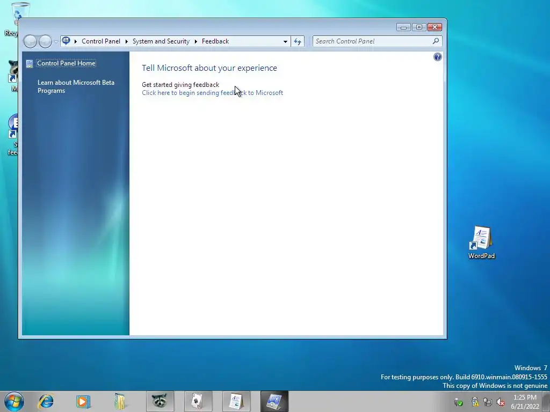Launch Internet Explorer from taskbar
The image size is (550, 412).
(x=46, y=401)
